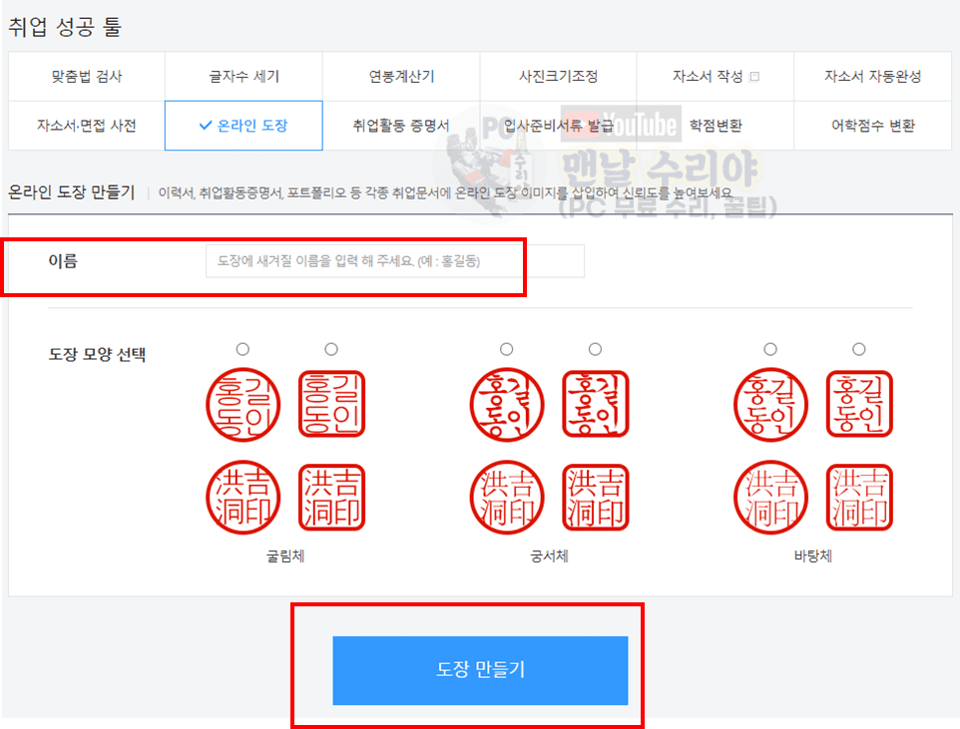This screenshot has height=729, width=960.
Task: Pick the square 바탕체 stamp radio button
Action: click(x=859, y=349)
